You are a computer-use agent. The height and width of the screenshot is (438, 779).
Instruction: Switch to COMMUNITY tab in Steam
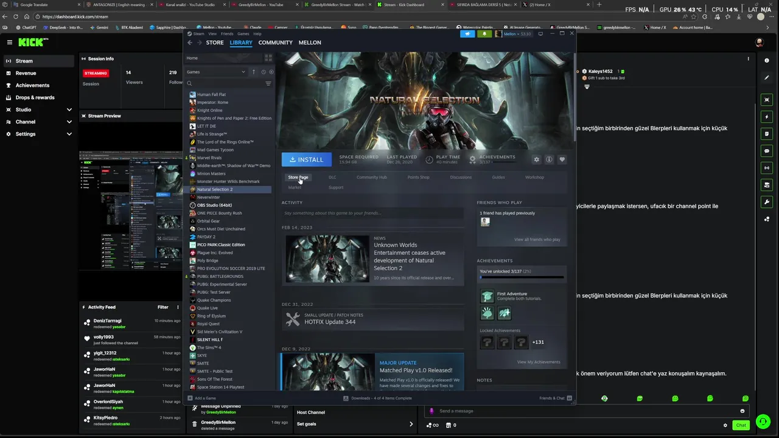point(276,43)
